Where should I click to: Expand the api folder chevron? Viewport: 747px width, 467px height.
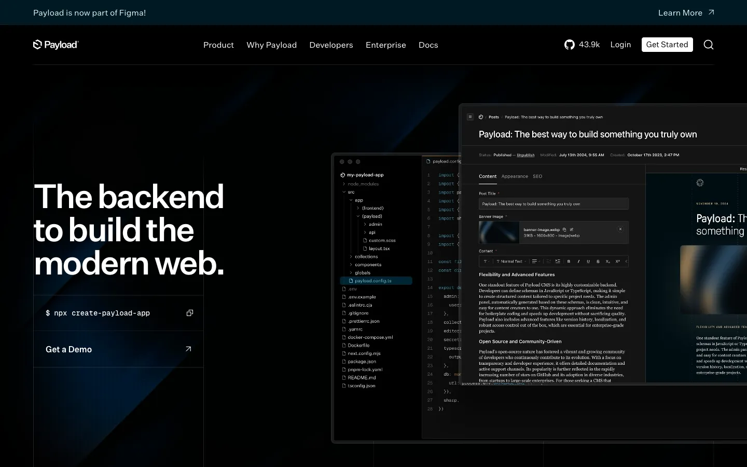tap(365, 232)
